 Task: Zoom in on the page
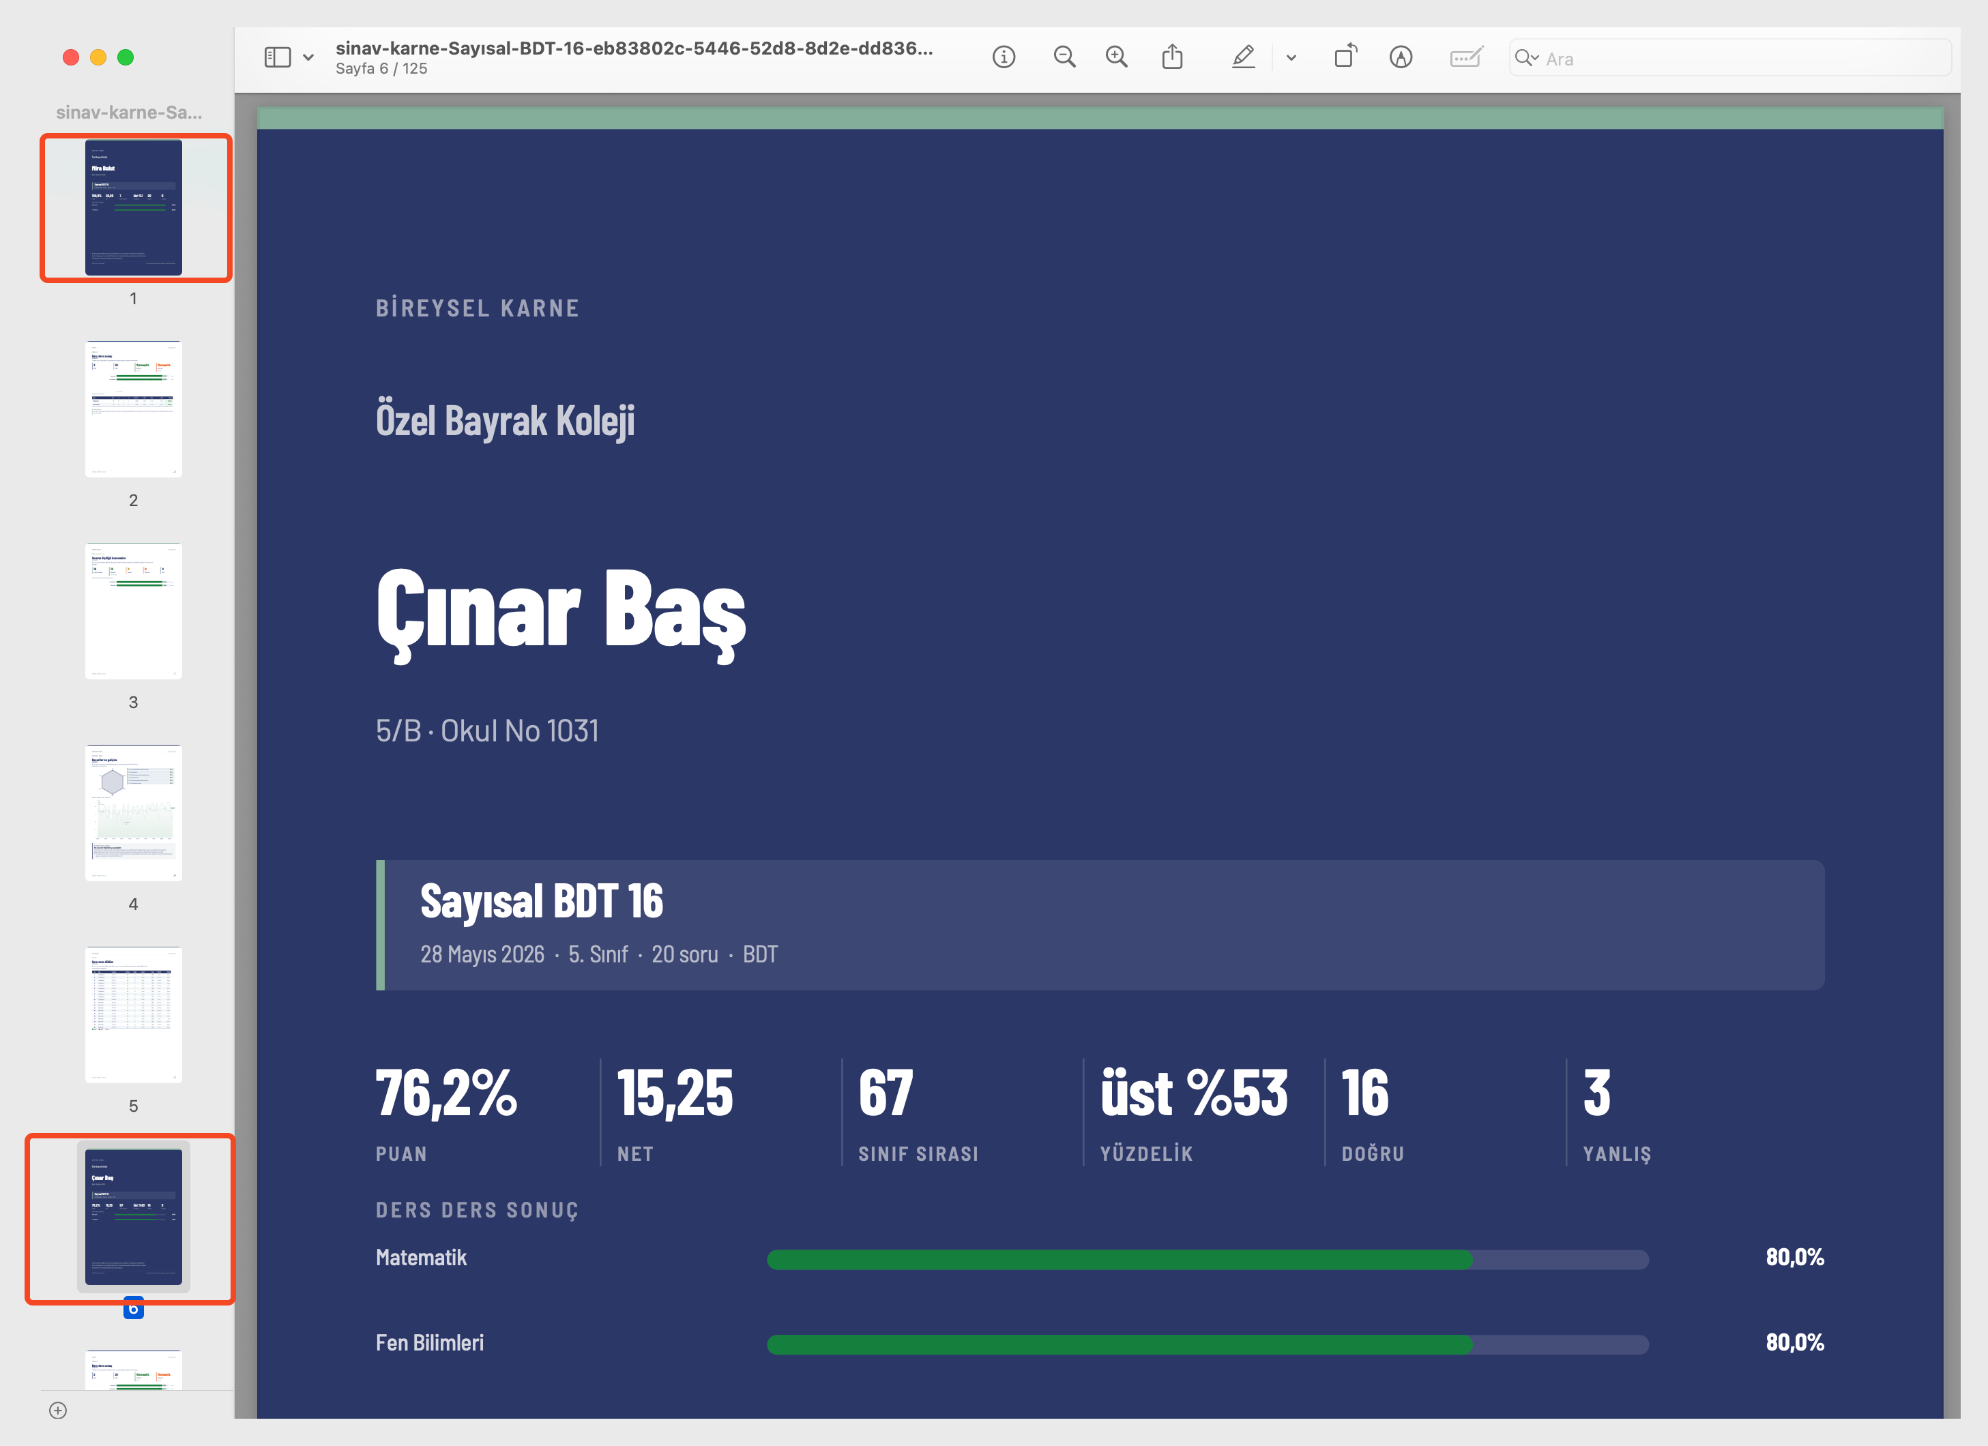click(1117, 58)
